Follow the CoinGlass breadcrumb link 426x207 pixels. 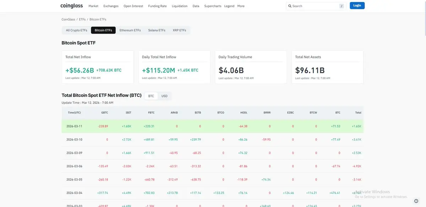(x=68, y=20)
